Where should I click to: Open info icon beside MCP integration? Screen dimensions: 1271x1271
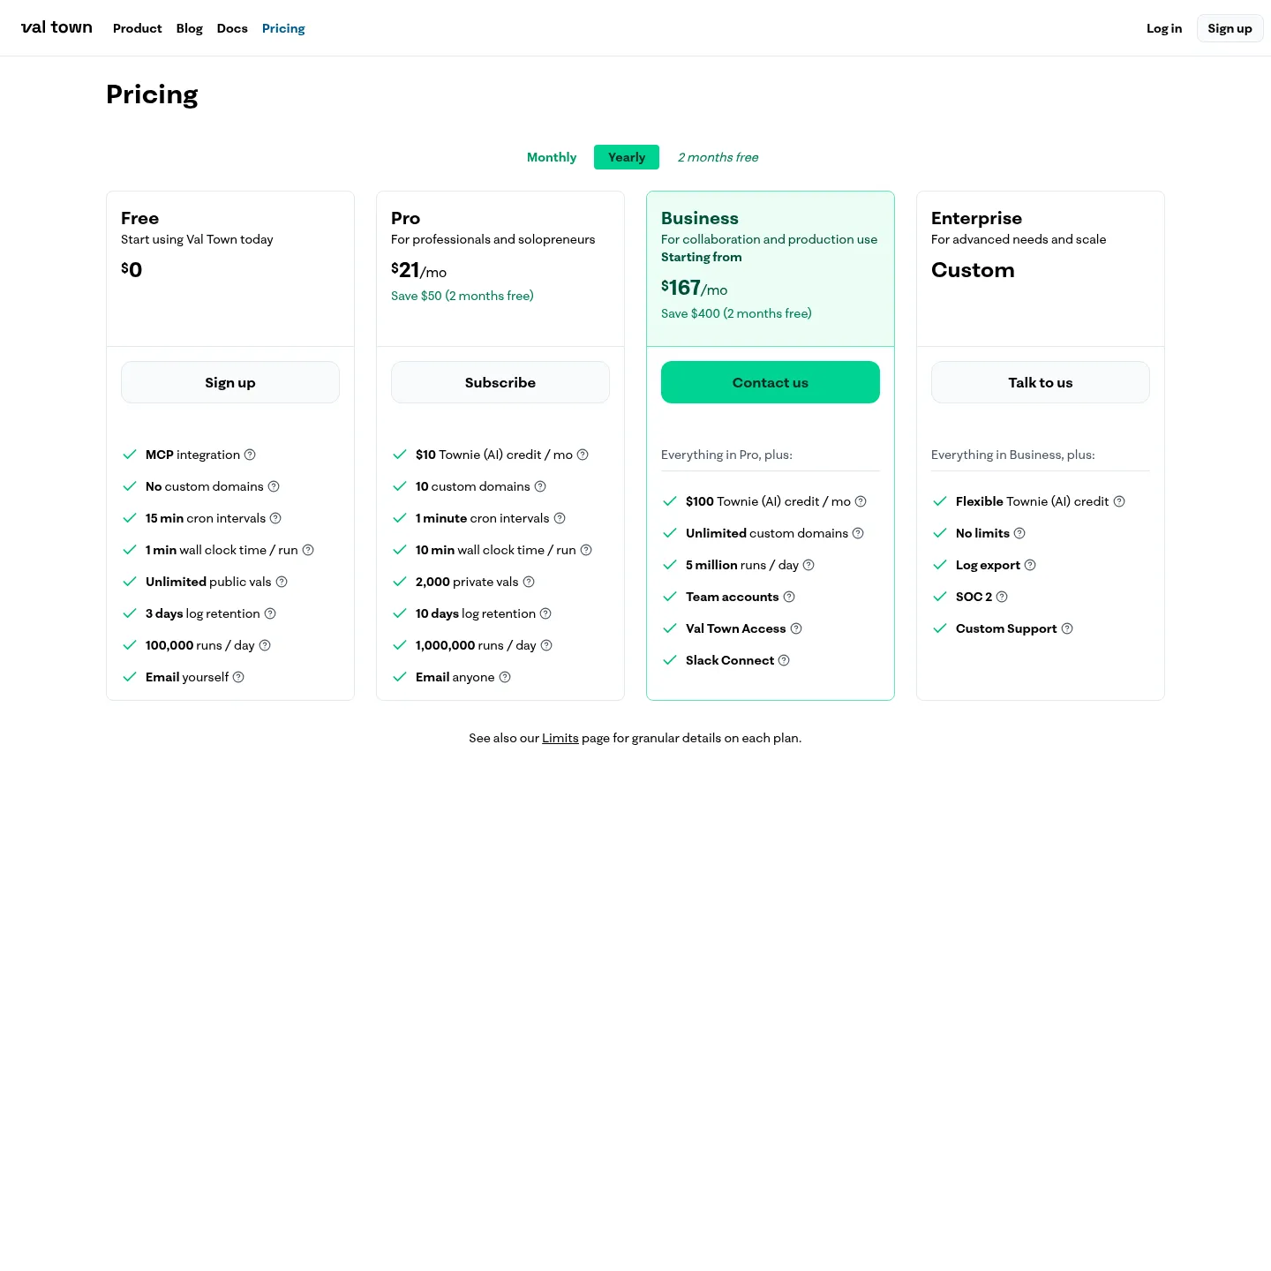(250, 455)
